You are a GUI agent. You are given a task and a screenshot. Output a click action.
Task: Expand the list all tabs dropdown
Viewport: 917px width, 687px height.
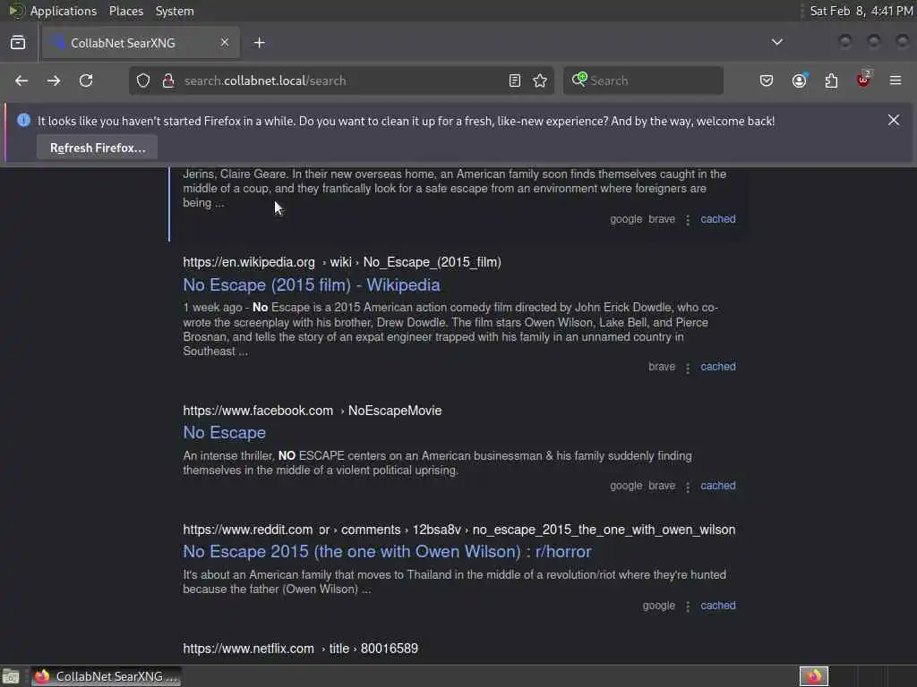point(777,42)
